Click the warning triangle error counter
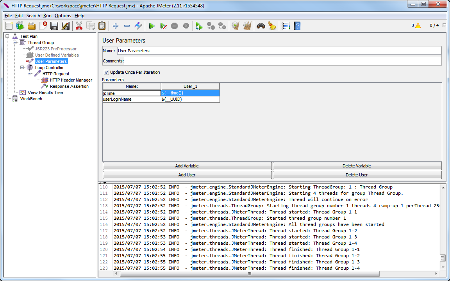The height and width of the screenshot is (281, 450). click(x=418, y=25)
